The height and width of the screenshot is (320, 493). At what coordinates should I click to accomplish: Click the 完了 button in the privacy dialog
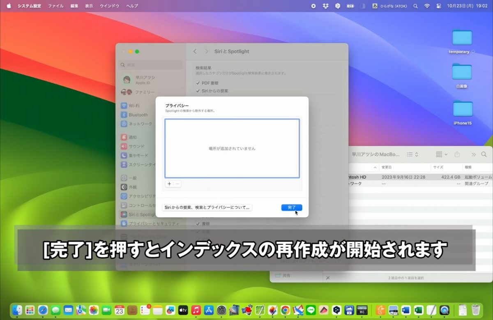[292, 207]
